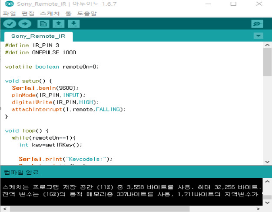Create a new sketch via toolbar icon

43,24
